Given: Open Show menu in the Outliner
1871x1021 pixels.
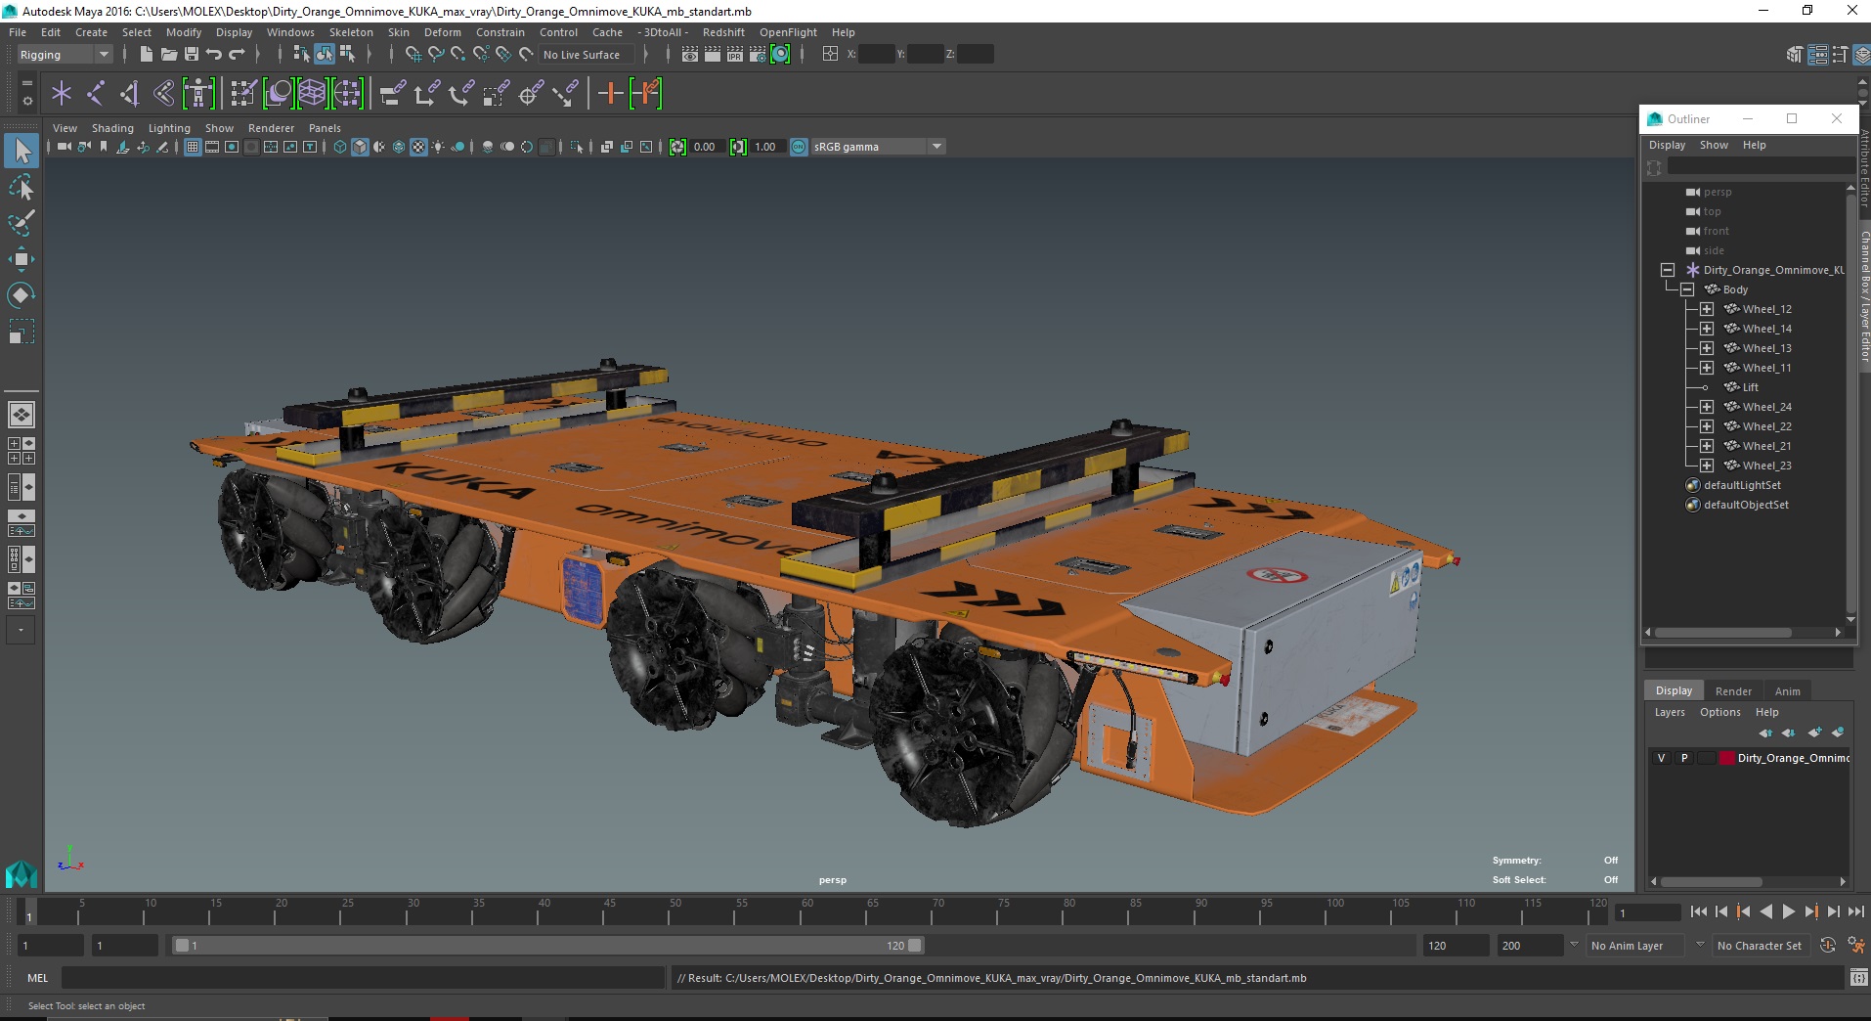Looking at the screenshot, I should click(x=1714, y=145).
